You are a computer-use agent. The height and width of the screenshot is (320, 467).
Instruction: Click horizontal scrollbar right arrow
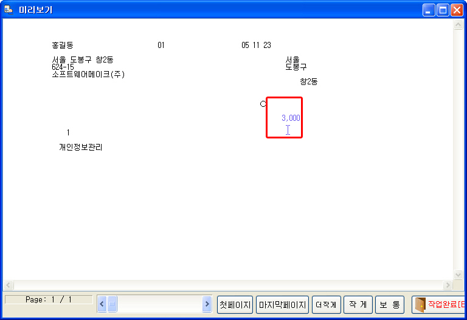click(448, 285)
